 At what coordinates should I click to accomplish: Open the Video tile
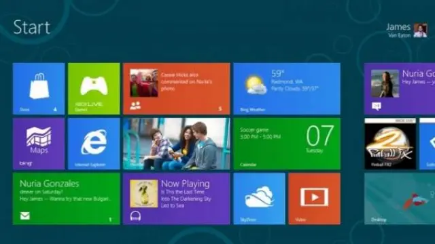tap(314, 199)
